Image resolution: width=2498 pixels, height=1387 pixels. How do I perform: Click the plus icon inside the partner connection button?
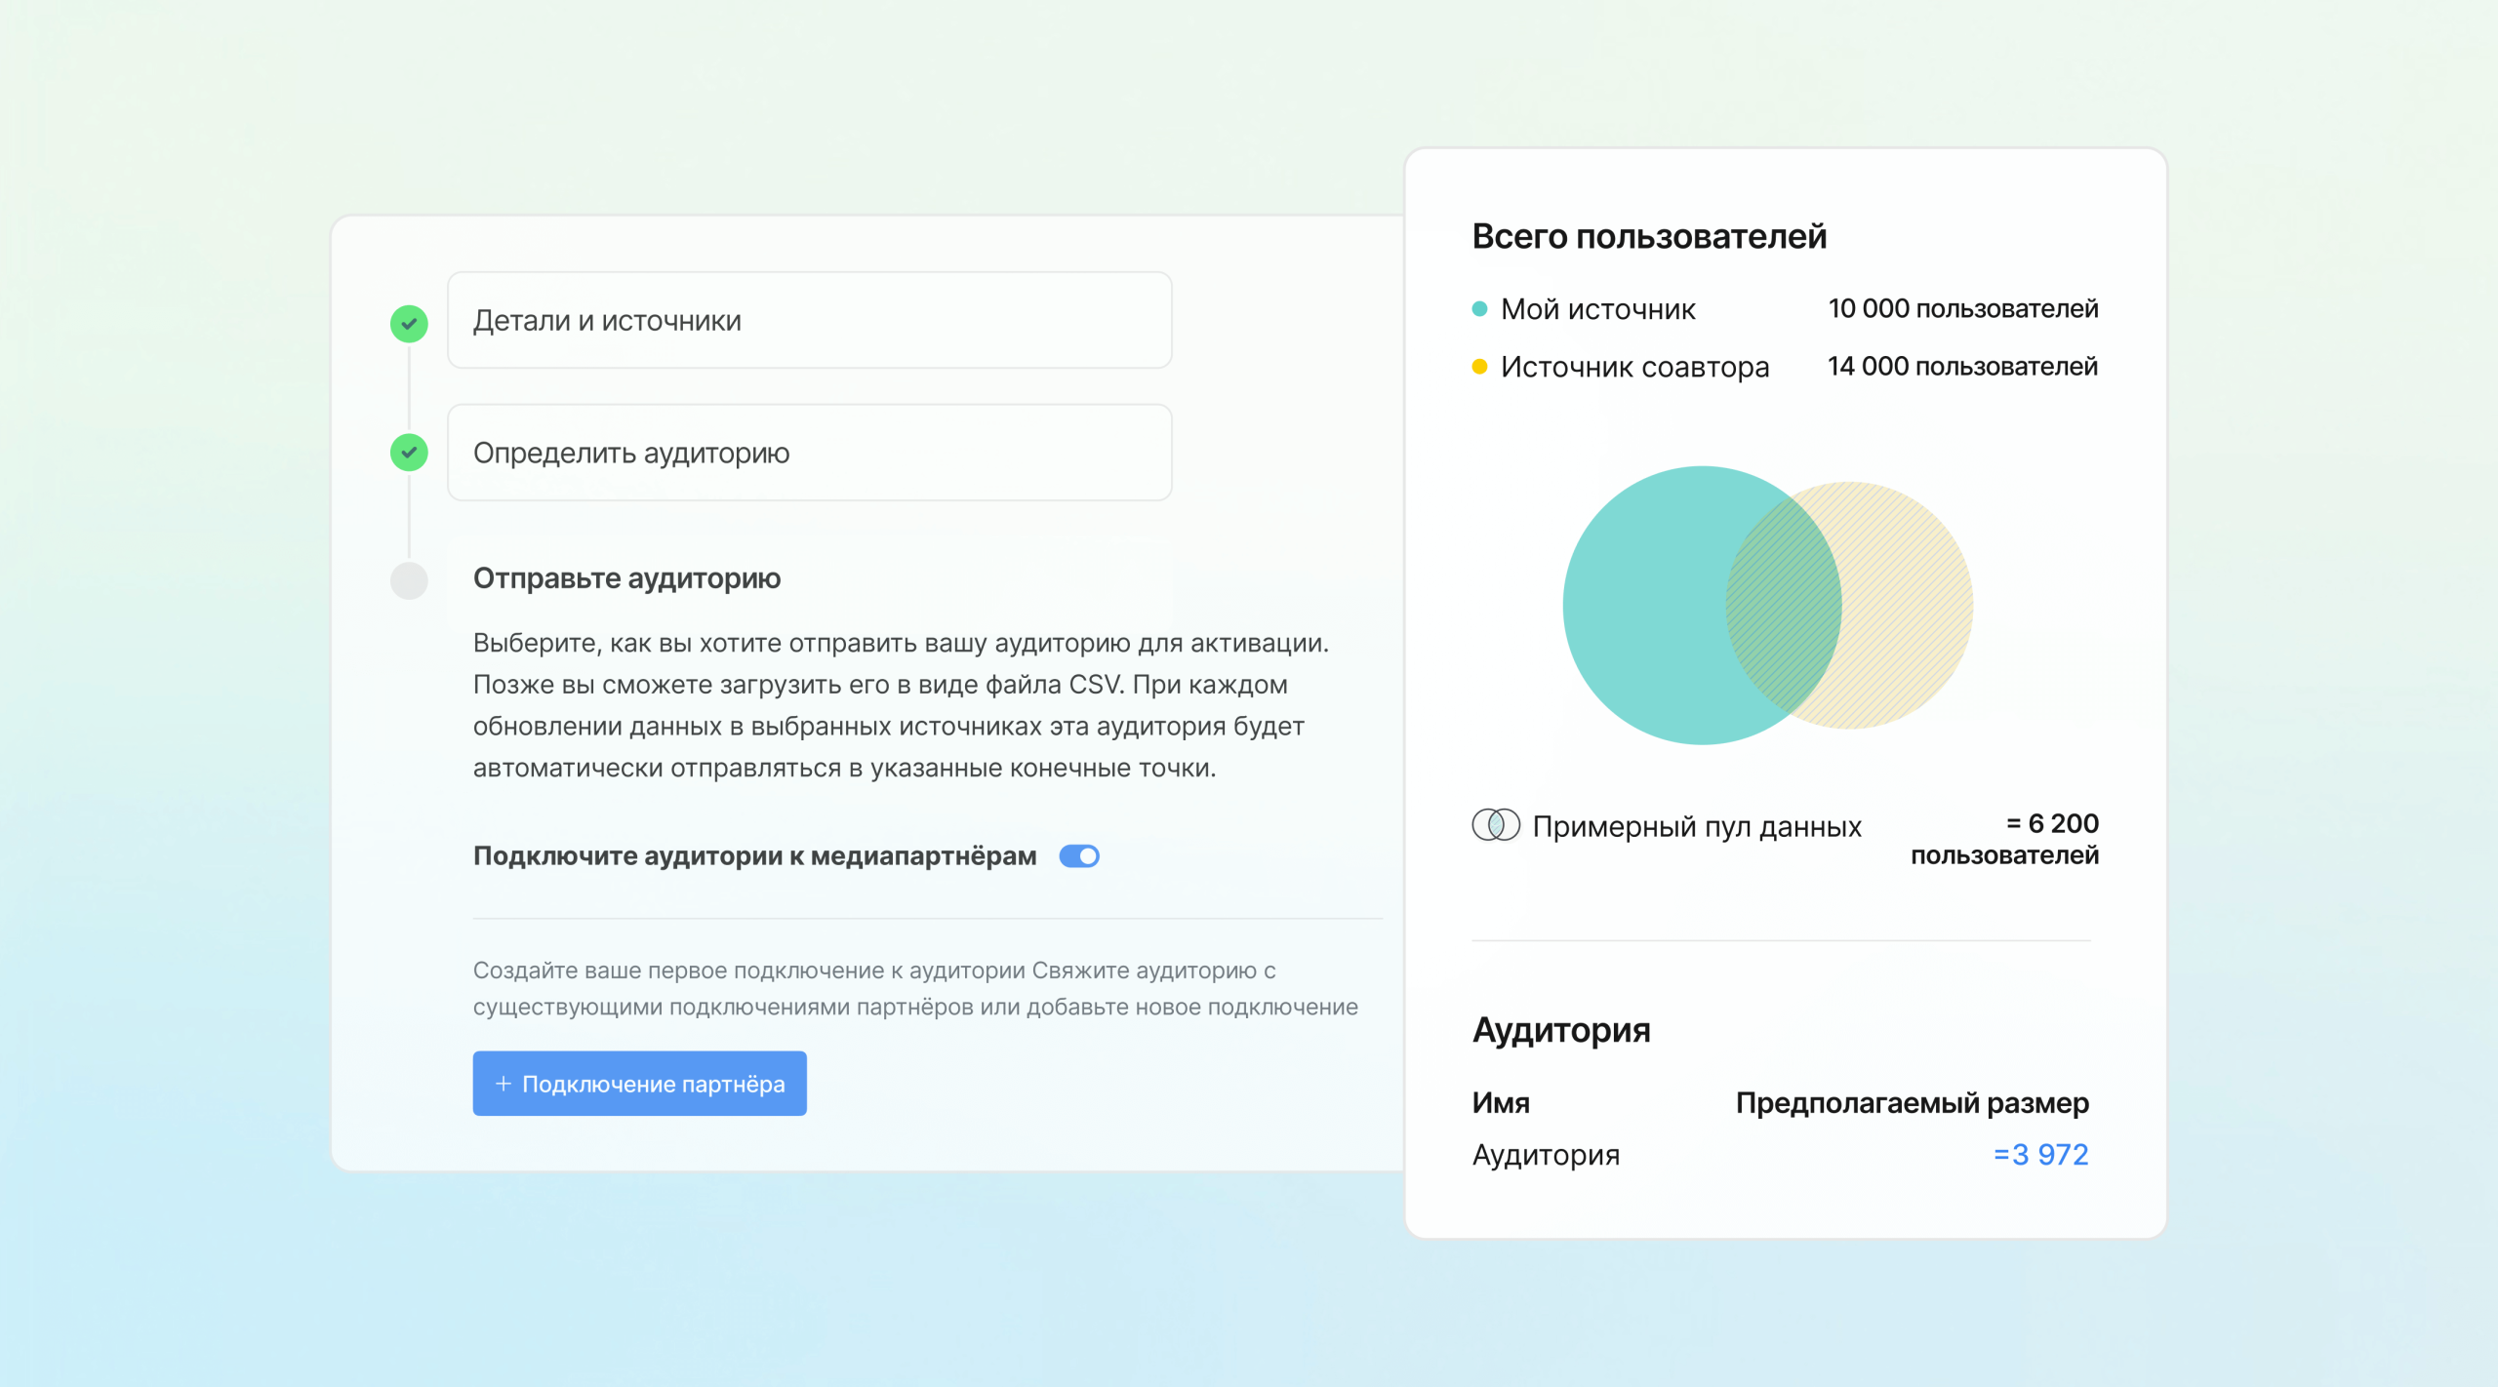pyautogui.click(x=504, y=1083)
